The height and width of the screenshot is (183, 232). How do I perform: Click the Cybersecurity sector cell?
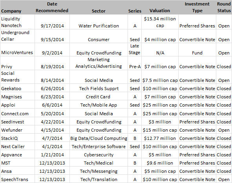[x=99, y=155]
